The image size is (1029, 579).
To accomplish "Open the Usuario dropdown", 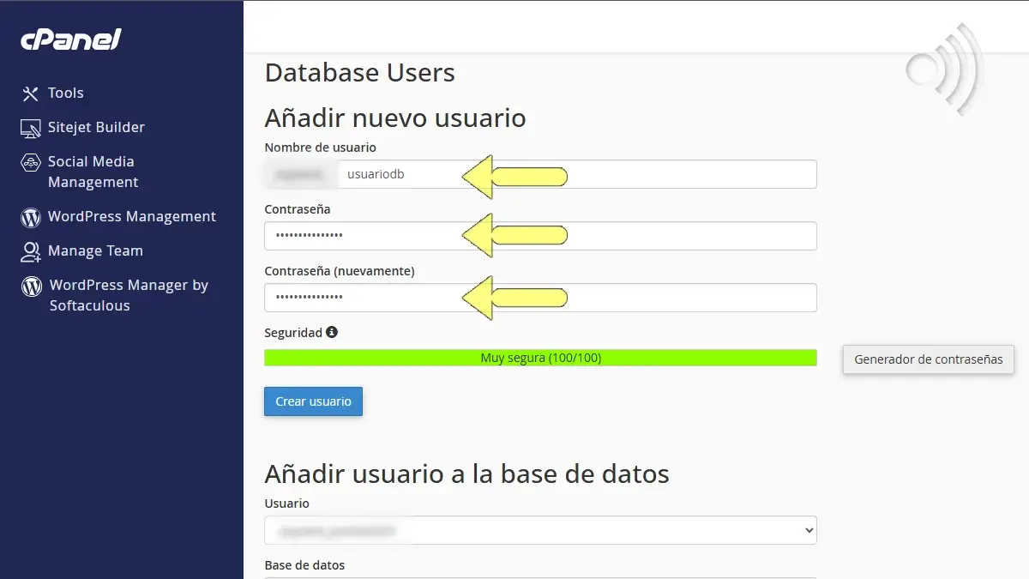I will pyautogui.click(x=540, y=530).
